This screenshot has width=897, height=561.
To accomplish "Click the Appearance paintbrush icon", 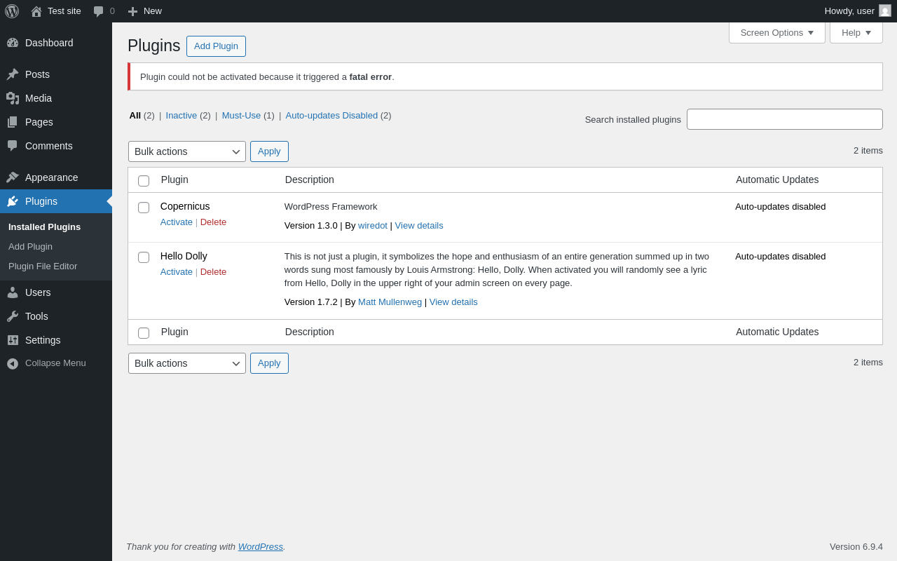I will pos(13,177).
